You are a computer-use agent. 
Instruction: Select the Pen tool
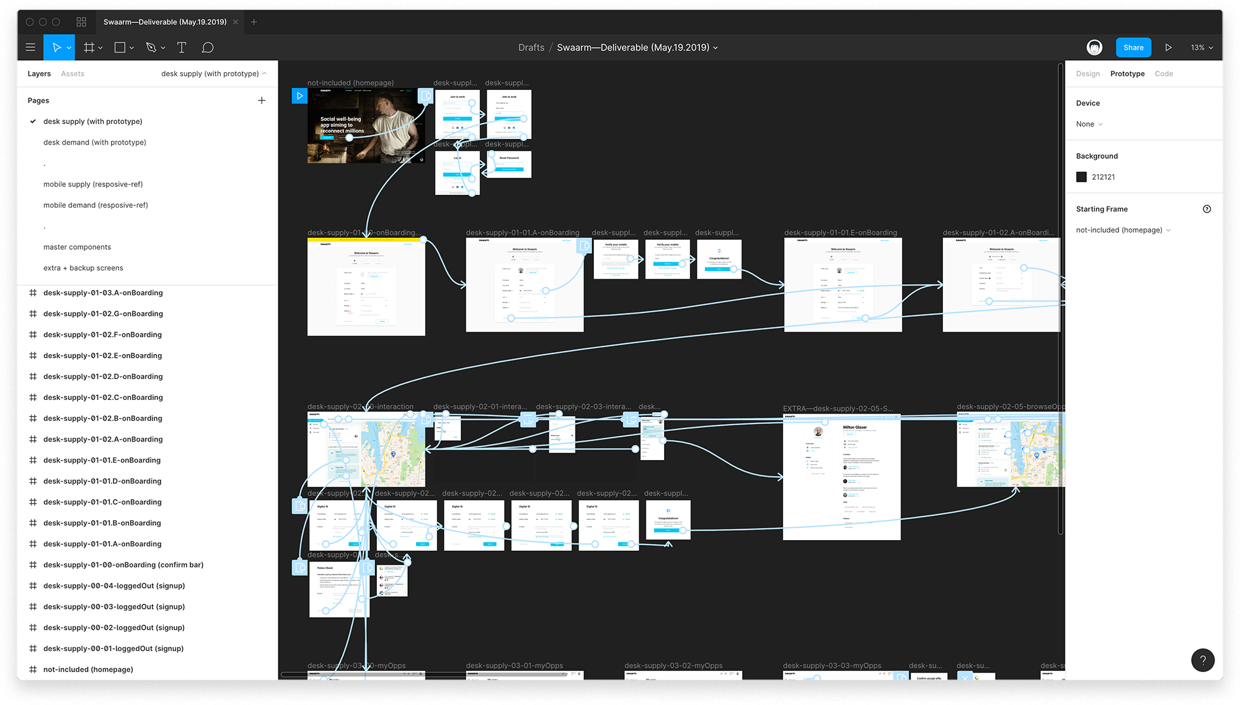[151, 47]
